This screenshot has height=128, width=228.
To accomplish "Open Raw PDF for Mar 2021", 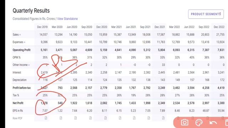I will point(120,118).
